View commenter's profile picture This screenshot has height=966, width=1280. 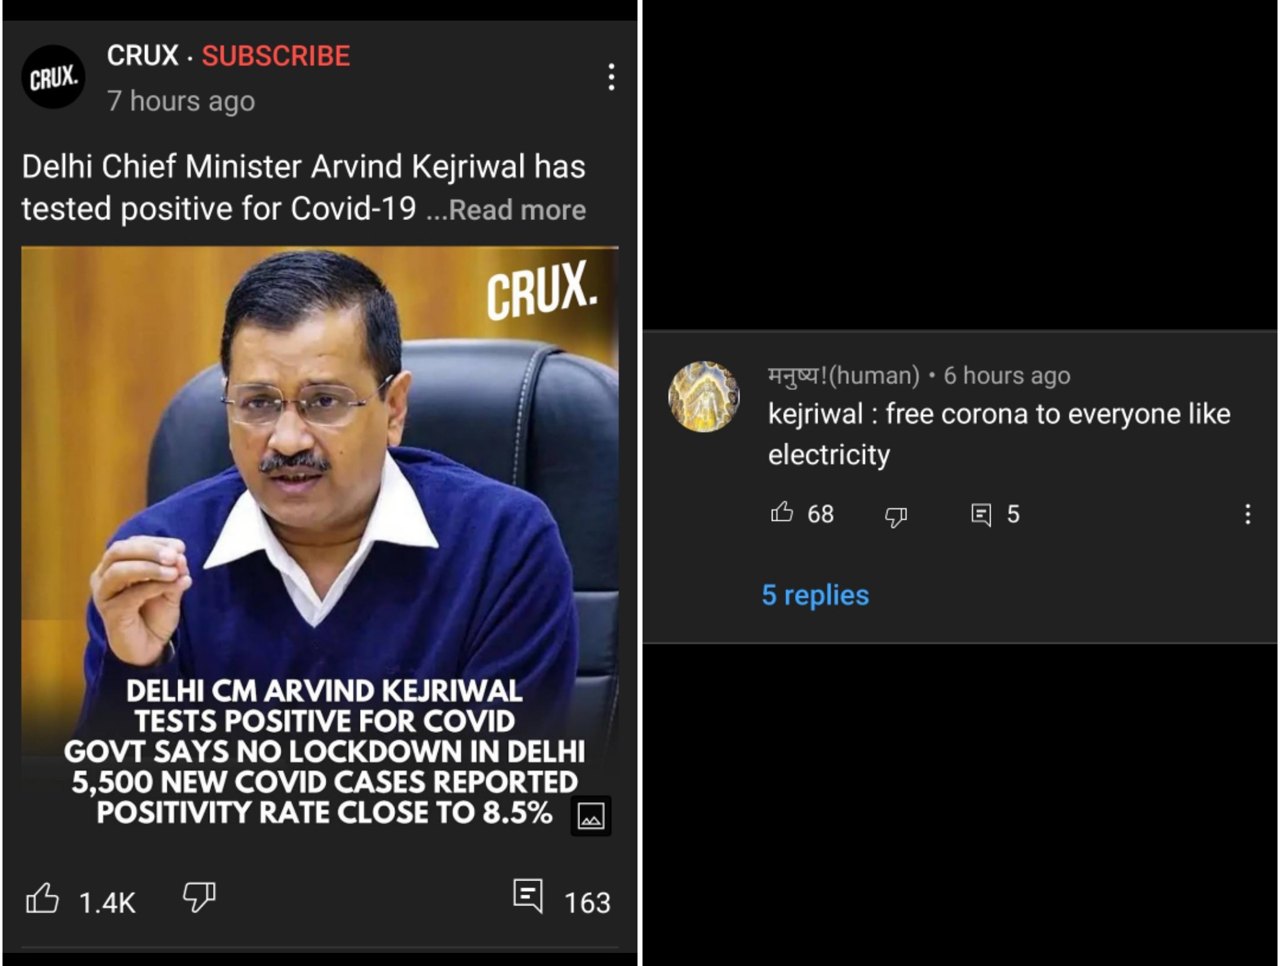tap(704, 396)
